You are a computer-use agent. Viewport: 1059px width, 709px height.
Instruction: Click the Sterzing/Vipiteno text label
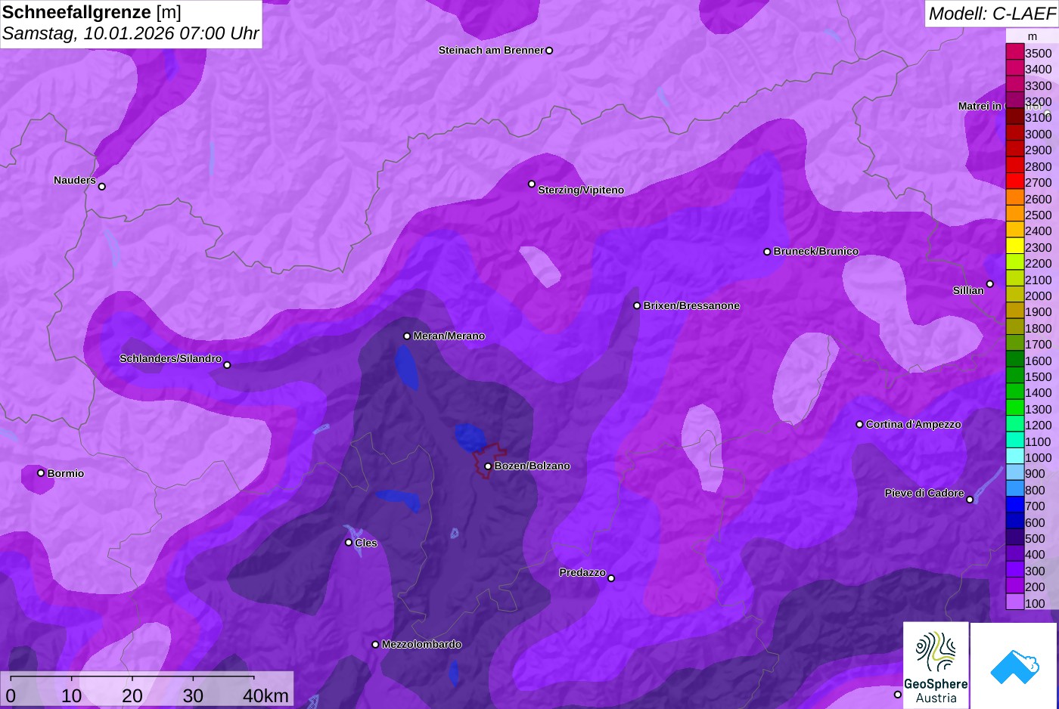point(581,190)
